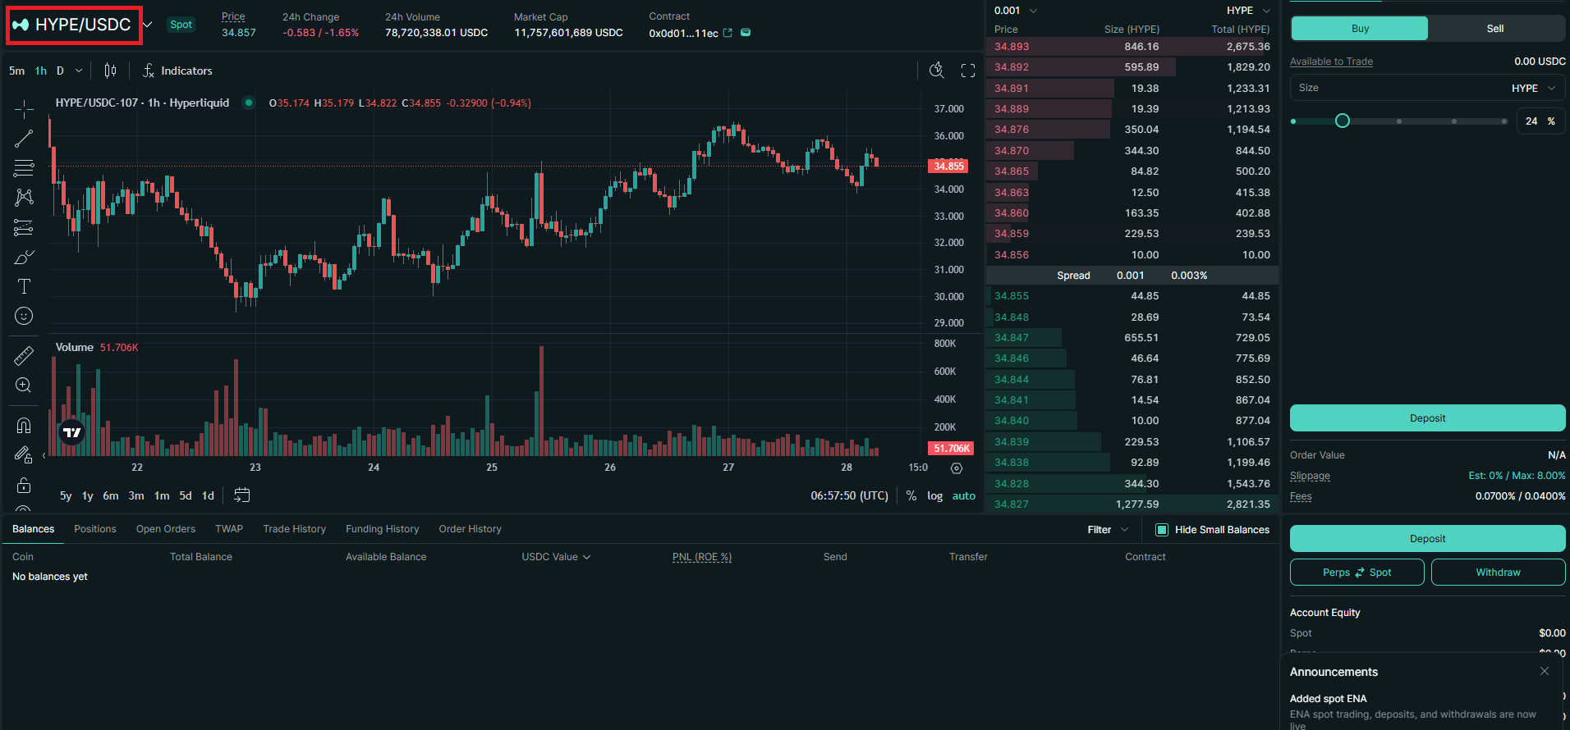This screenshot has width=1570, height=730.
Task: Click the upper Deposit button
Action: tap(1427, 417)
